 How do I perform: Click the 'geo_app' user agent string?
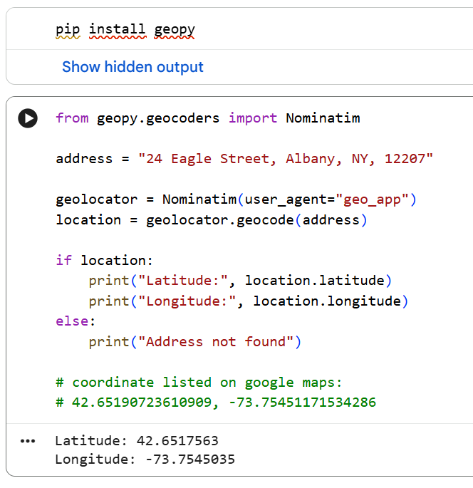(x=372, y=199)
